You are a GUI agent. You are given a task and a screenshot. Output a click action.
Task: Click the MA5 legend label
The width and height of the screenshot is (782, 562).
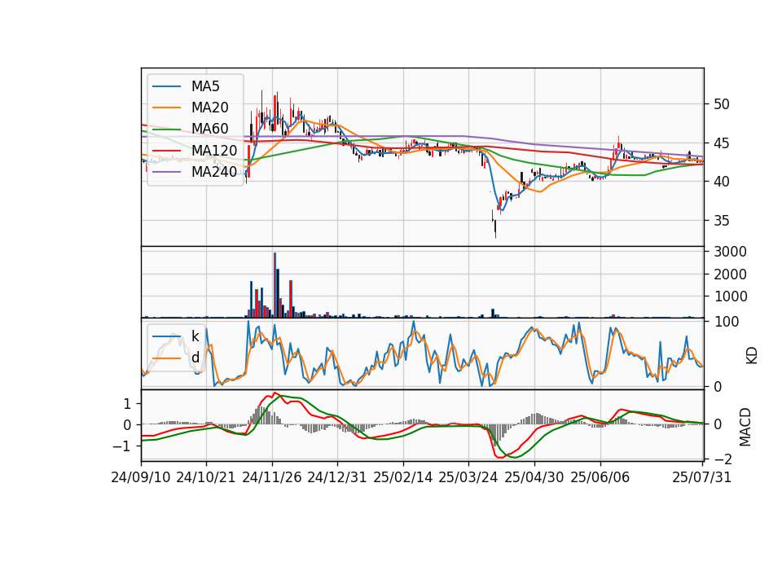click(205, 86)
